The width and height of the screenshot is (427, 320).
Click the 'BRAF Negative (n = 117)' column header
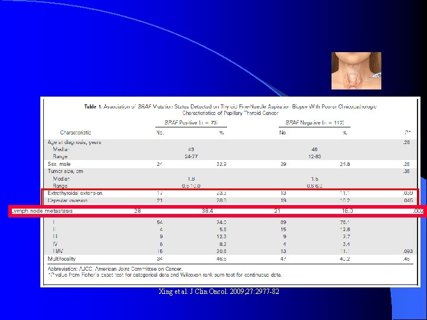point(314,123)
